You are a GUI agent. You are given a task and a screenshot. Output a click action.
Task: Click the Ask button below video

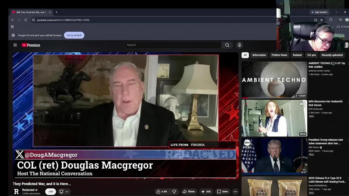tap(206, 192)
